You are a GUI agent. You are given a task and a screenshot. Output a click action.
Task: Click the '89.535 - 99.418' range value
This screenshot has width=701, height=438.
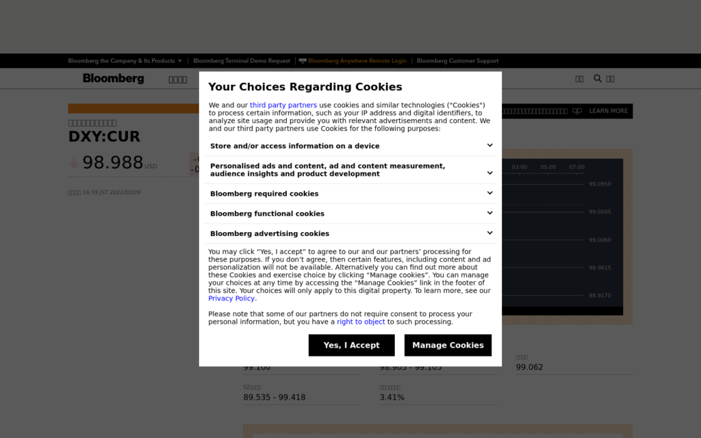275,398
